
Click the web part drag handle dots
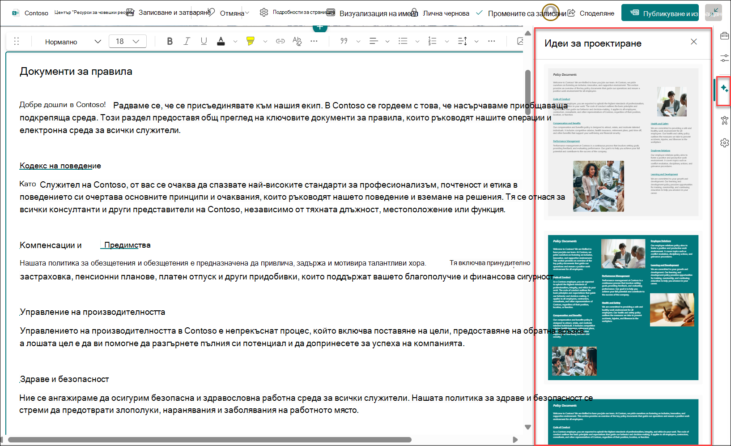pos(17,41)
